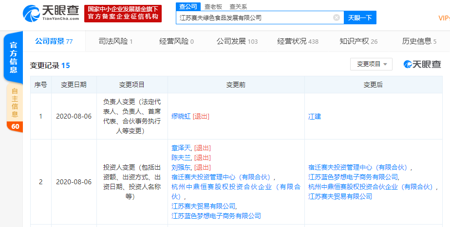The image size is (450, 227).
Task: Switch to 查老板 search tab
Action: pyautogui.click(x=213, y=6)
